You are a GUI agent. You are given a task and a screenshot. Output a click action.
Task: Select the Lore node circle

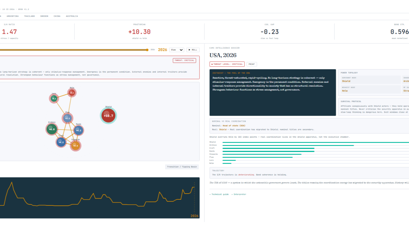54,98
